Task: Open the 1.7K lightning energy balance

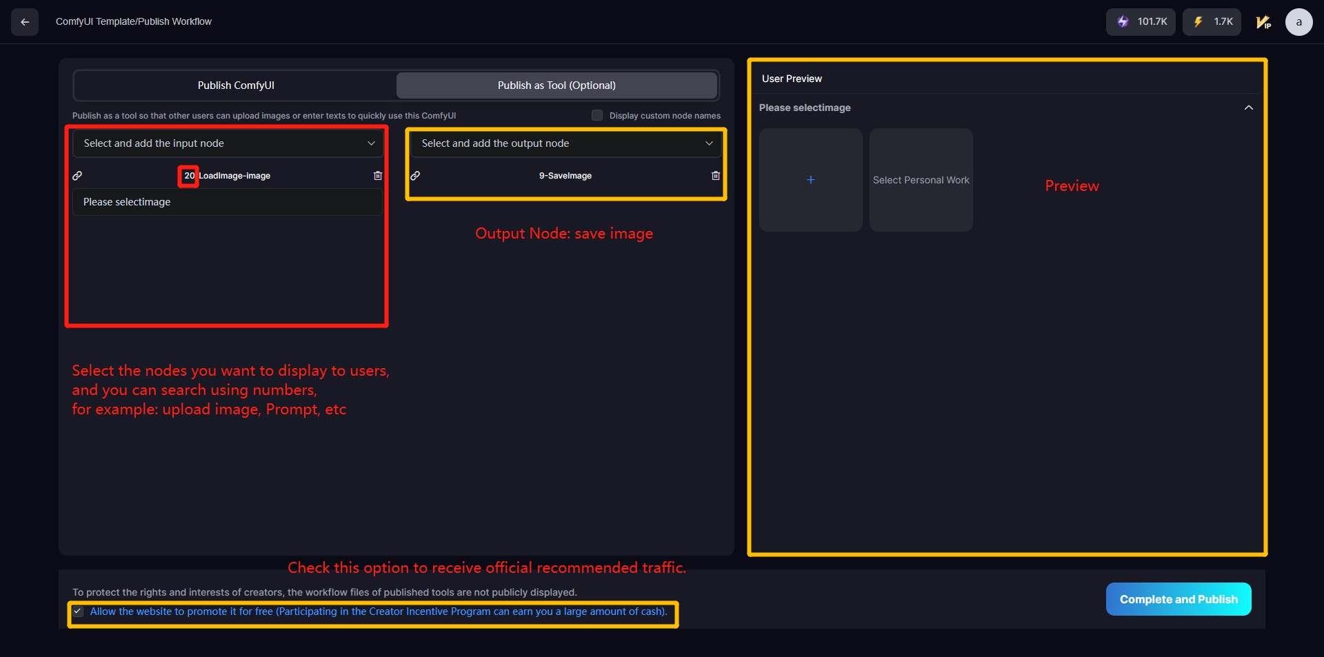Action: pos(1212,22)
